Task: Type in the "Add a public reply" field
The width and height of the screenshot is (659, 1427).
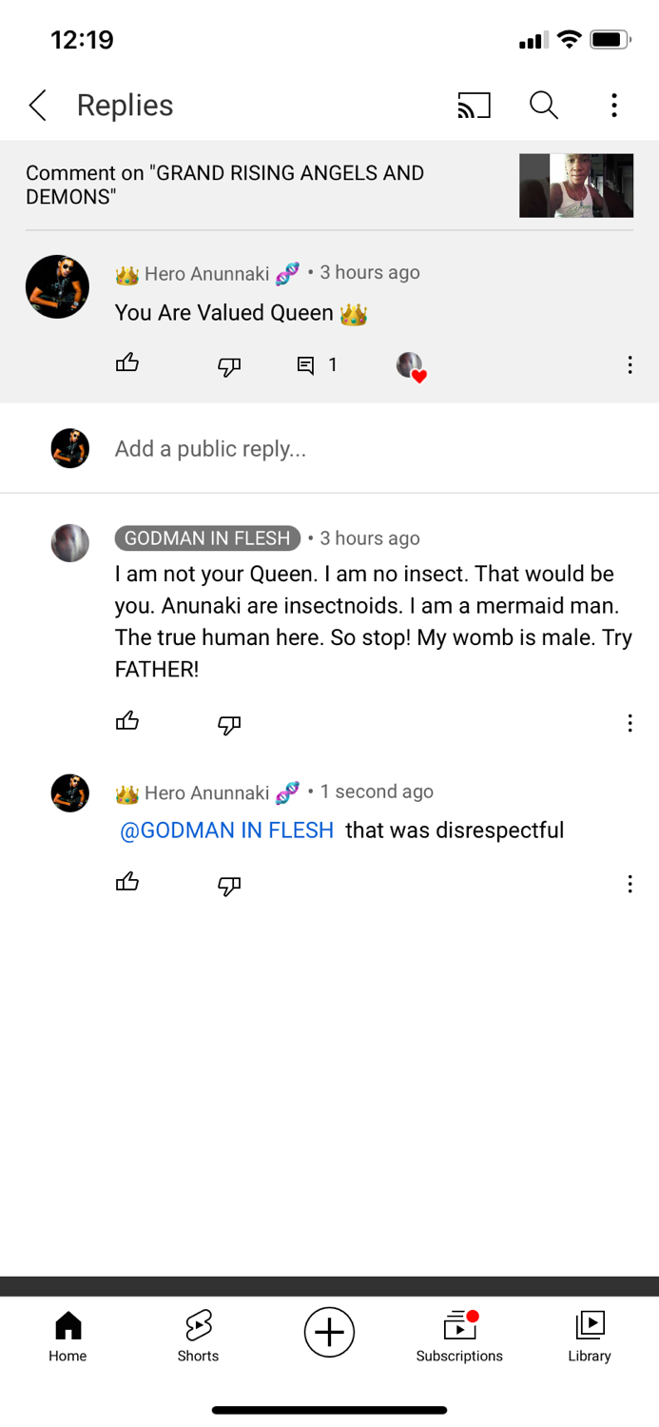Action: [x=361, y=449]
